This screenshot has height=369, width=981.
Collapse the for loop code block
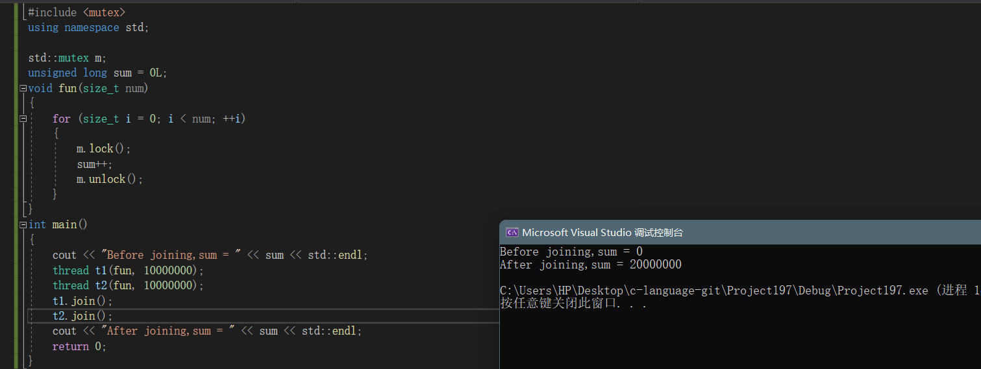(x=23, y=119)
